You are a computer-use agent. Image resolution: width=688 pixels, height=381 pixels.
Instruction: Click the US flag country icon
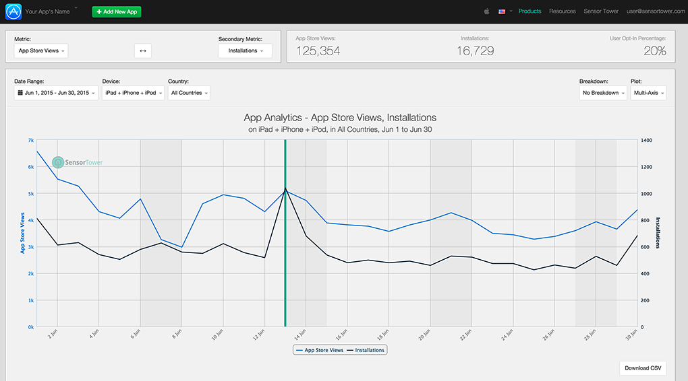point(502,11)
